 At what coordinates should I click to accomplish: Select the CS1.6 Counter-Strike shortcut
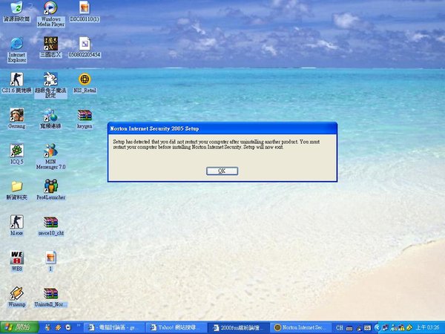pos(16,79)
